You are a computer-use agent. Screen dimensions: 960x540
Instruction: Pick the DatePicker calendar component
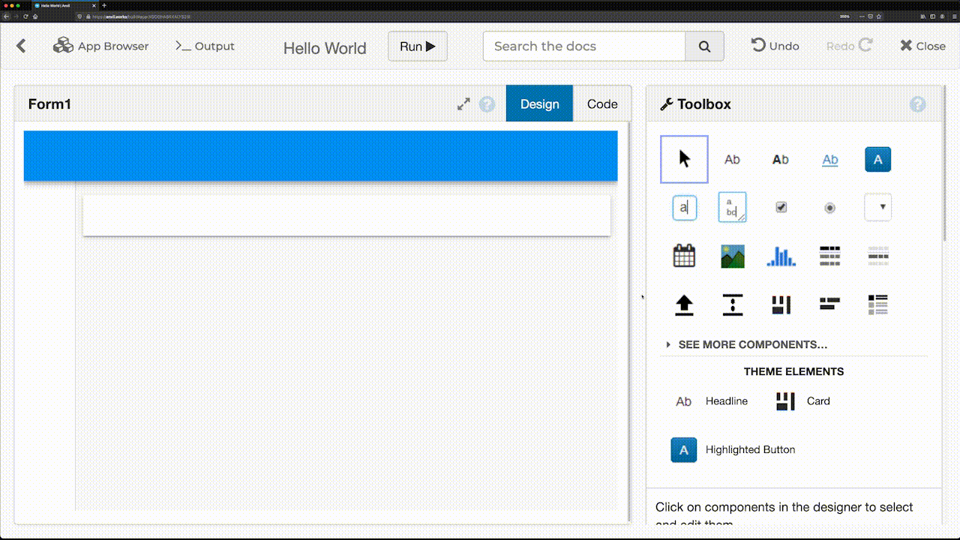click(683, 256)
